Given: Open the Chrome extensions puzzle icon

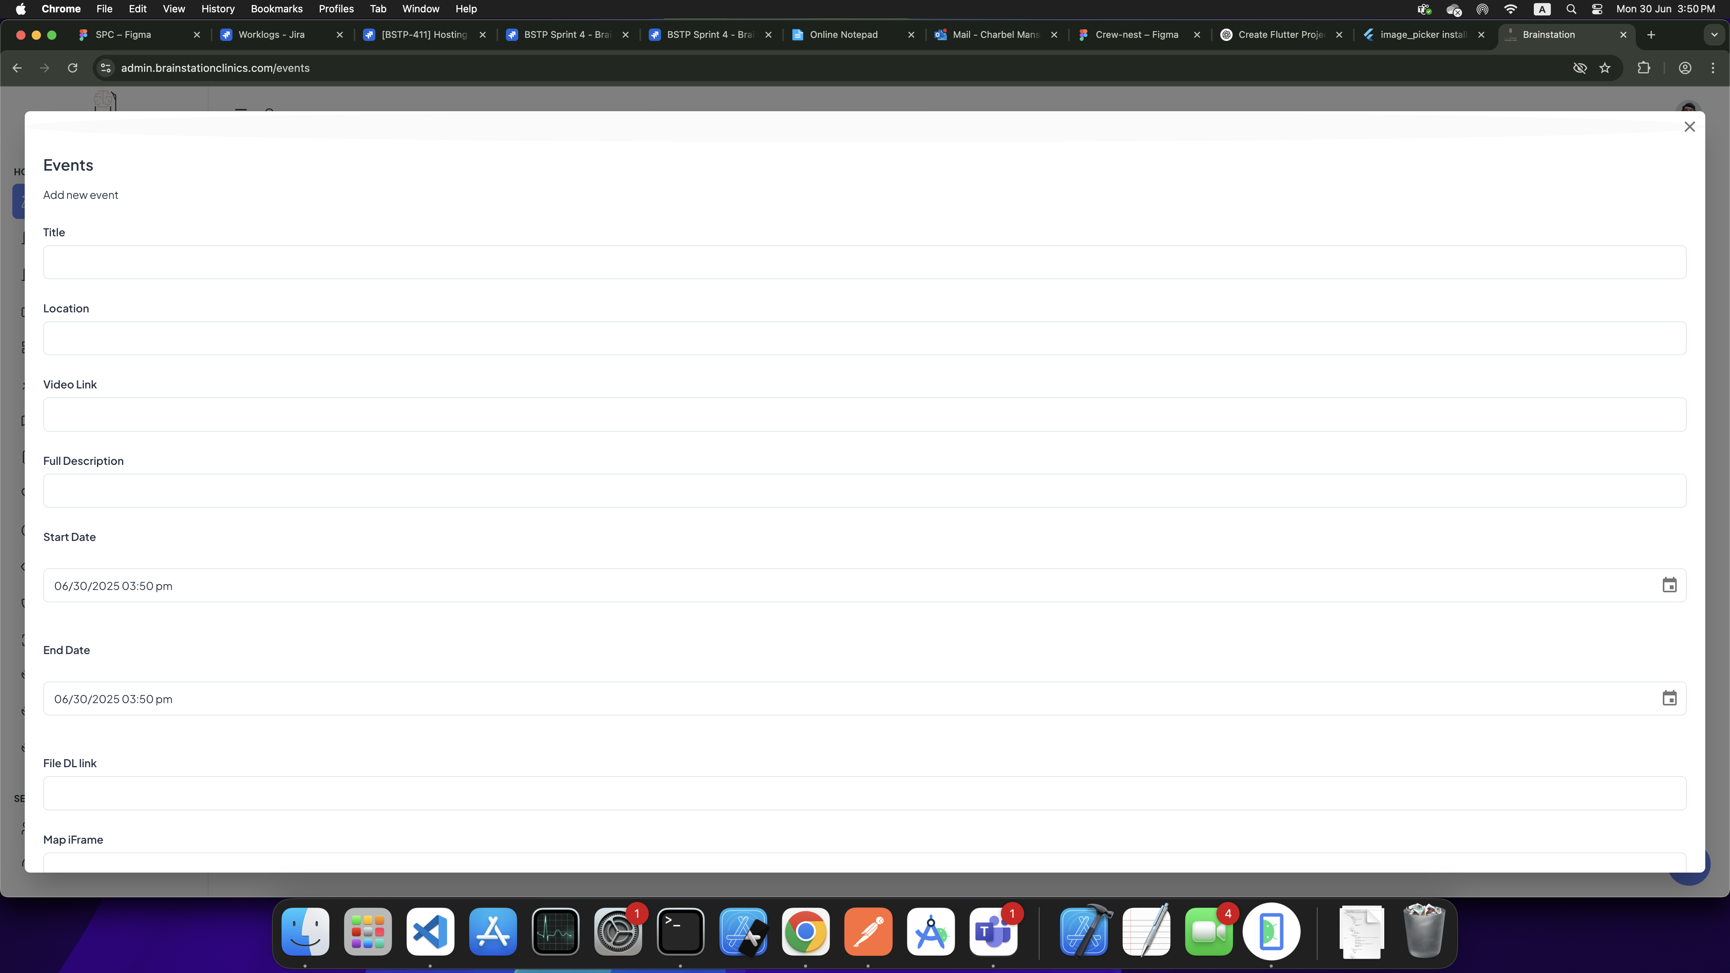Looking at the screenshot, I should (x=1643, y=68).
